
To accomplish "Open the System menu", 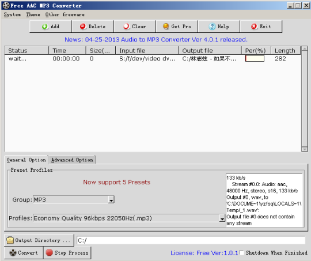I will pyautogui.click(x=12, y=14).
